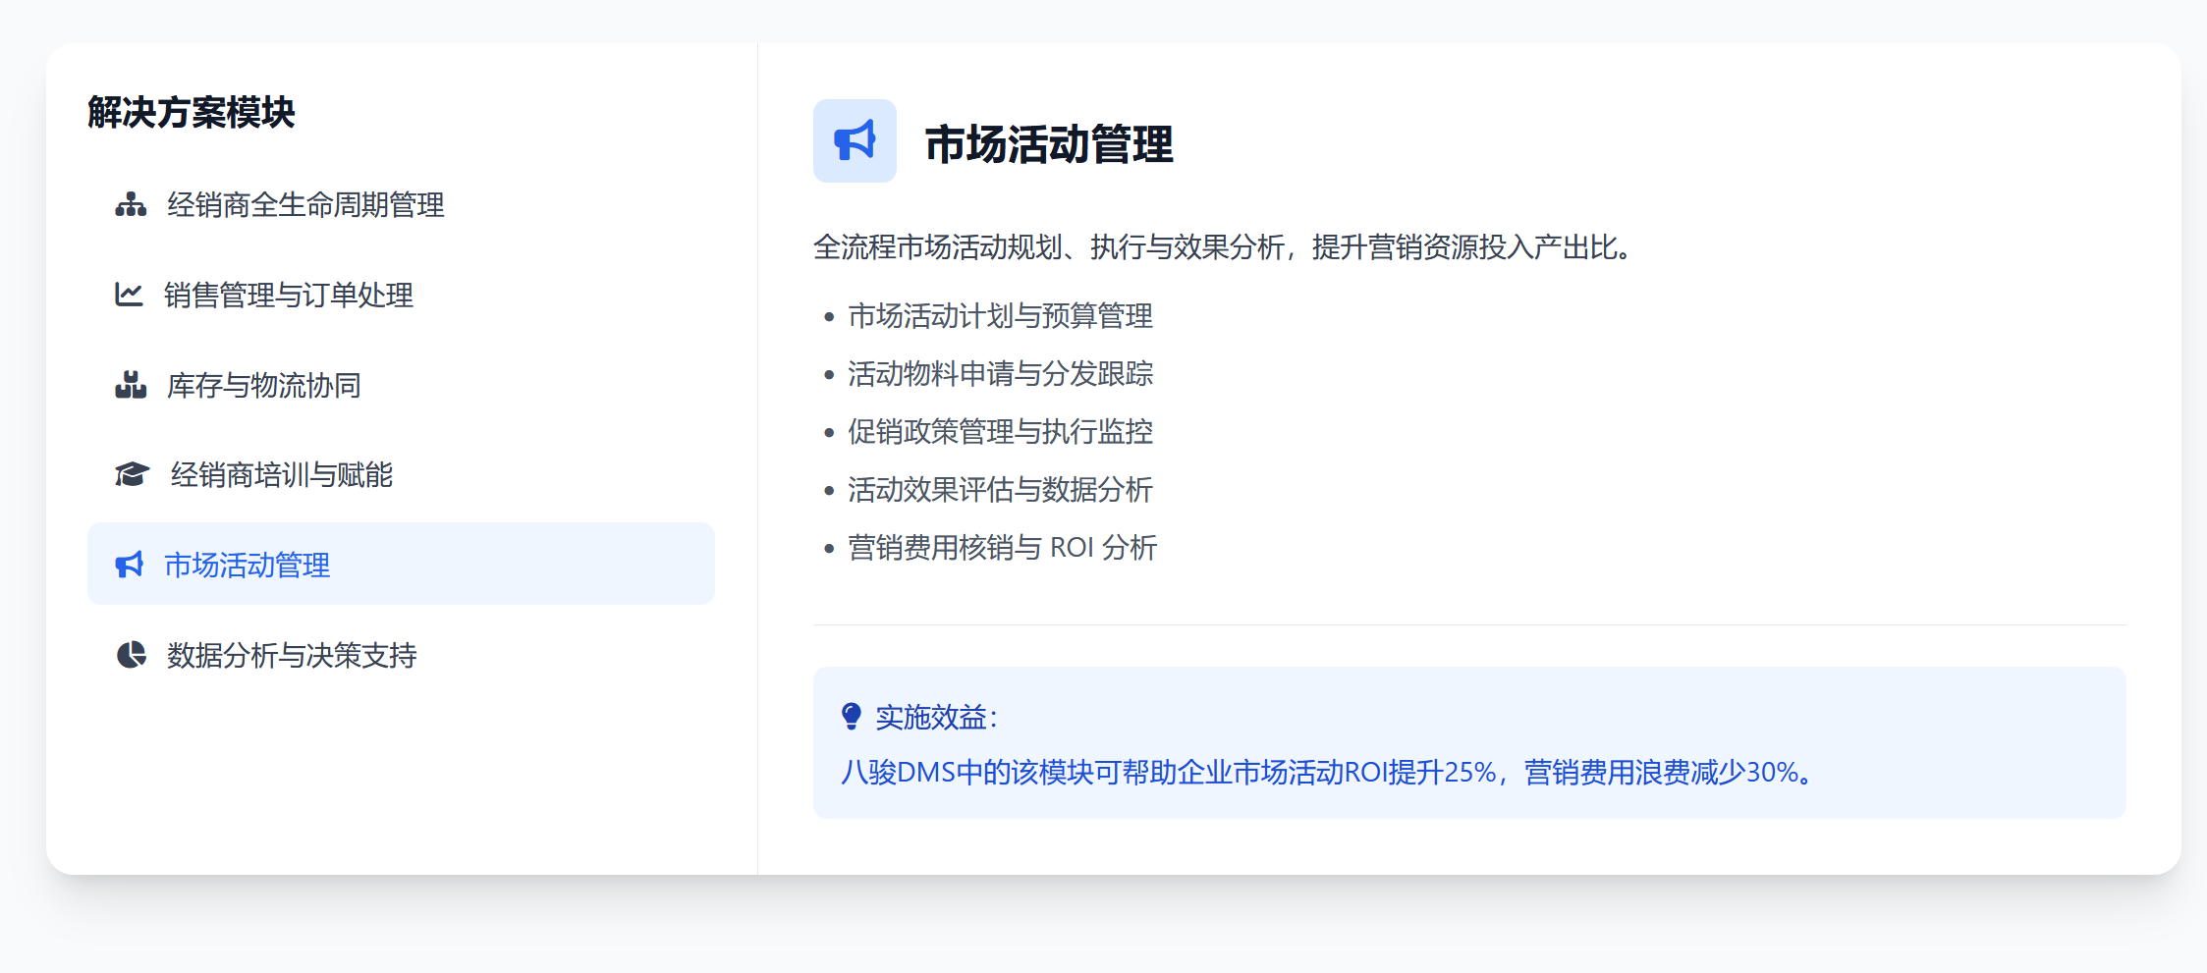This screenshot has height=973, width=2207.
Task: Select the active 市场活动管理 tab
Action: [401, 565]
